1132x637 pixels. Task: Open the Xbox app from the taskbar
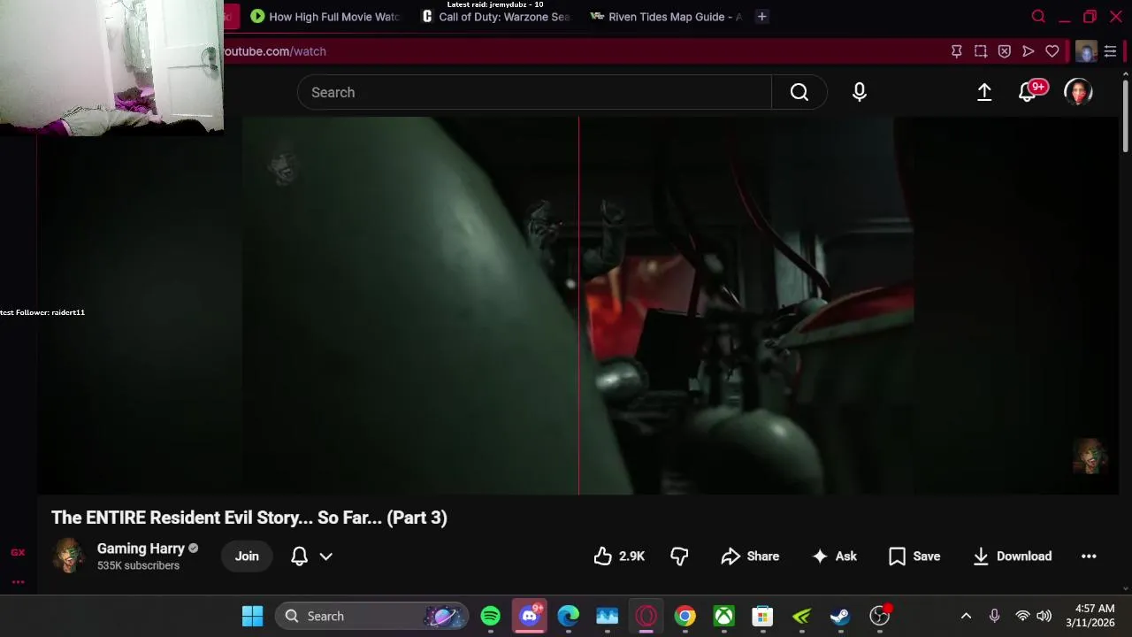pyautogui.click(x=723, y=616)
